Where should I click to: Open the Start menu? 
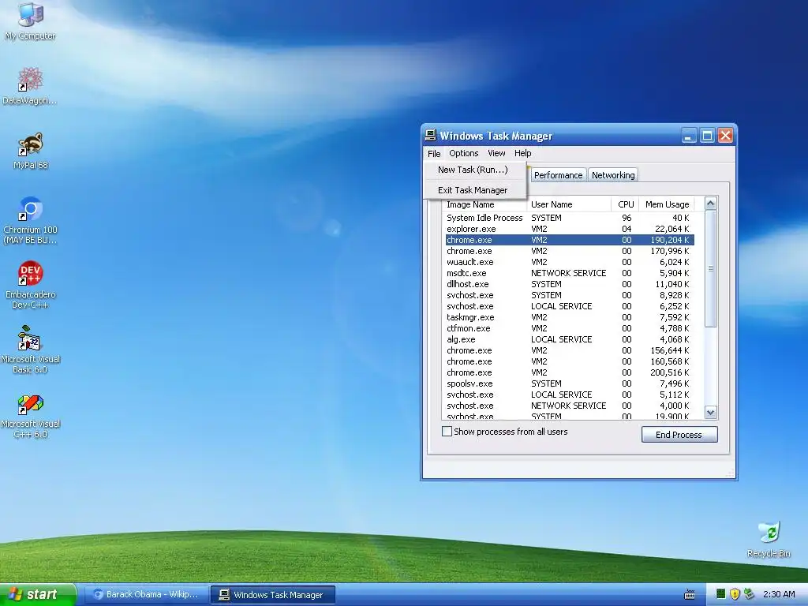(x=38, y=594)
